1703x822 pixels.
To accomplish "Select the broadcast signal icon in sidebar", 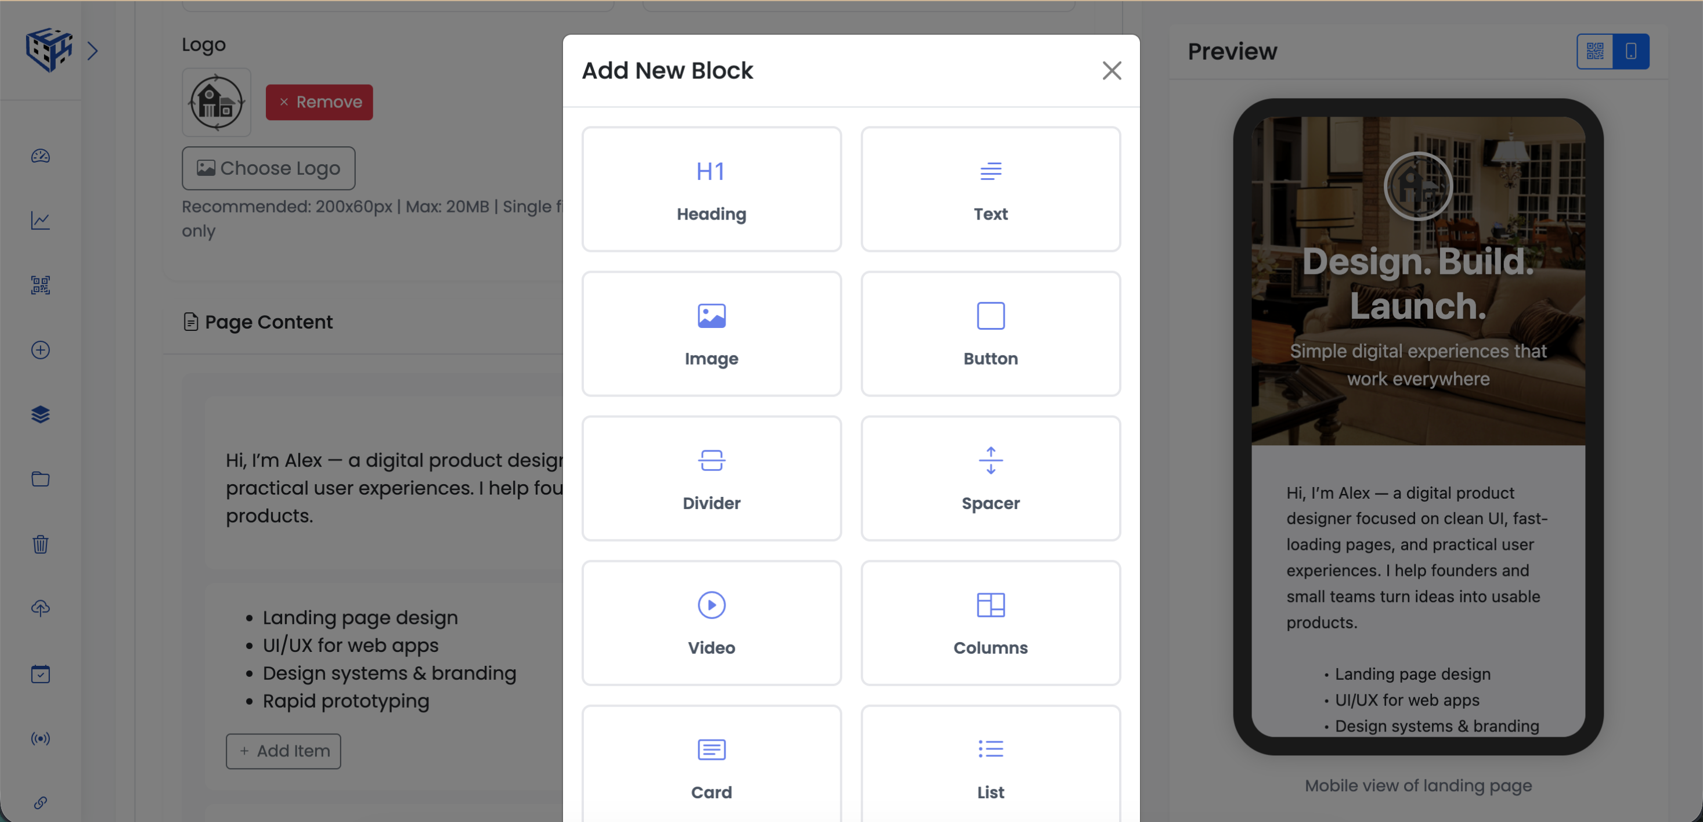I will coord(40,738).
